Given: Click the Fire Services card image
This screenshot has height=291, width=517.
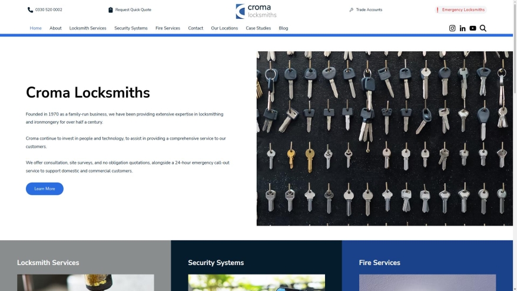Looking at the screenshot, I should pos(427,283).
